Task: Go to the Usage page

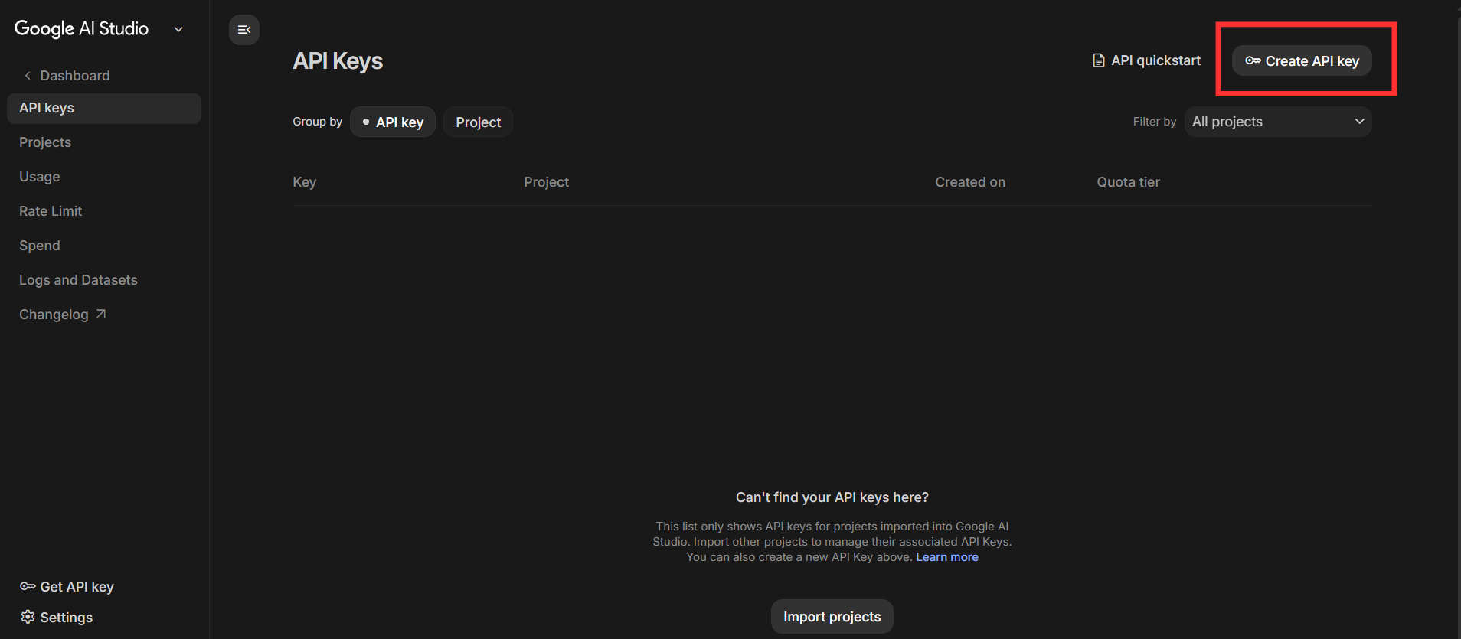Action: 40,177
